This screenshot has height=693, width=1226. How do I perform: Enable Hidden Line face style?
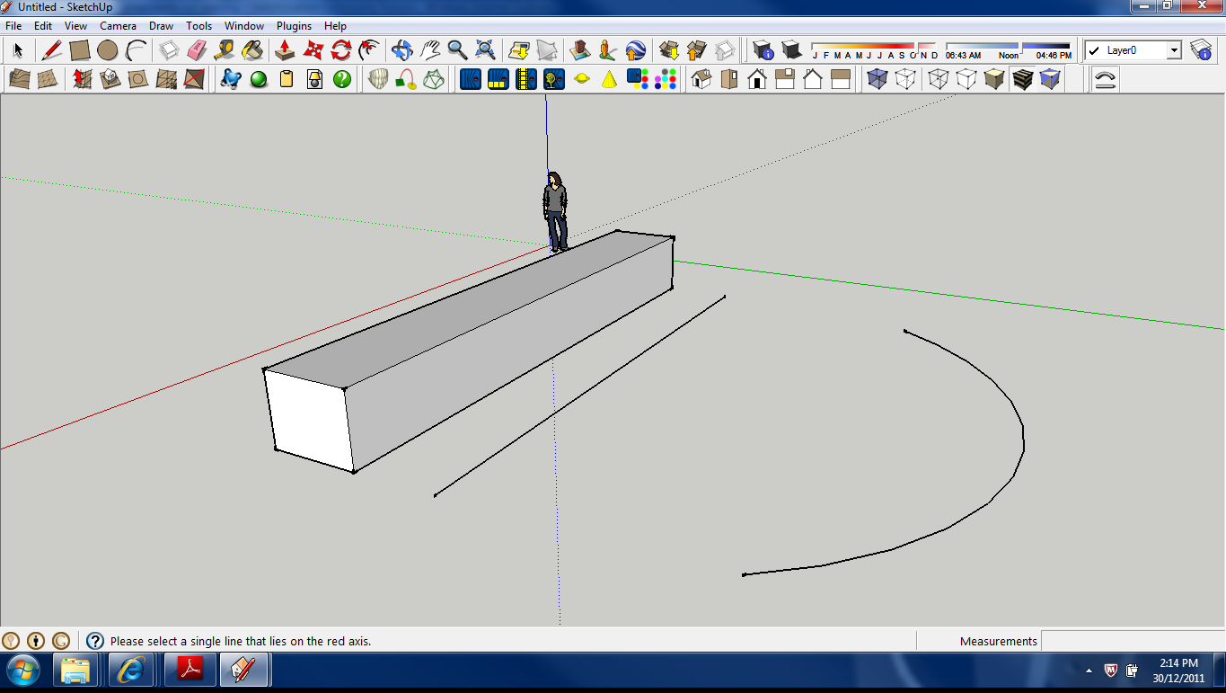point(966,79)
